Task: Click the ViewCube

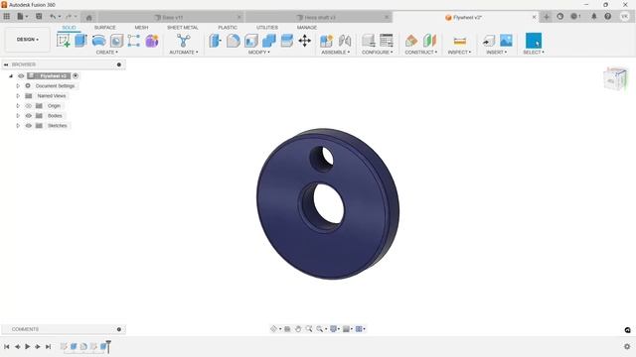Action: click(616, 78)
